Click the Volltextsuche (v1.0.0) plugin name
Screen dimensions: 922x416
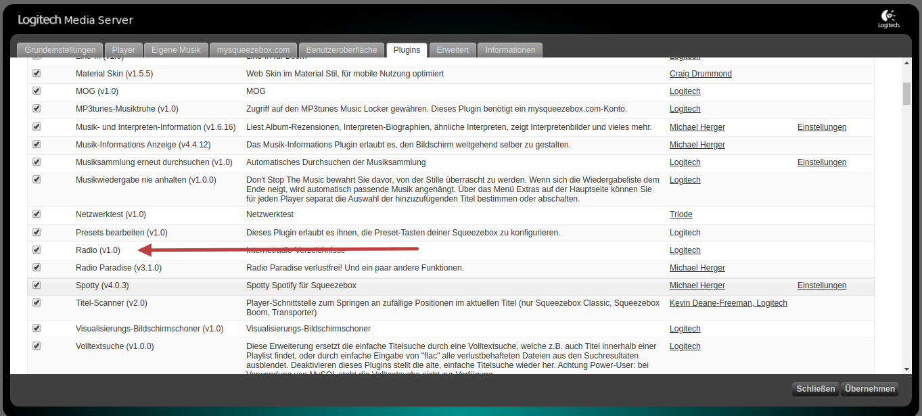tap(115, 346)
